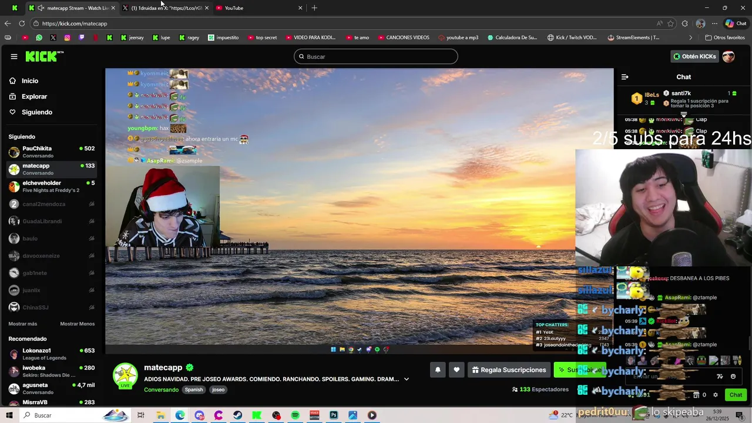Open youtube a mp3 bookmark
The image size is (752, 423).
(x=458, y=38)
